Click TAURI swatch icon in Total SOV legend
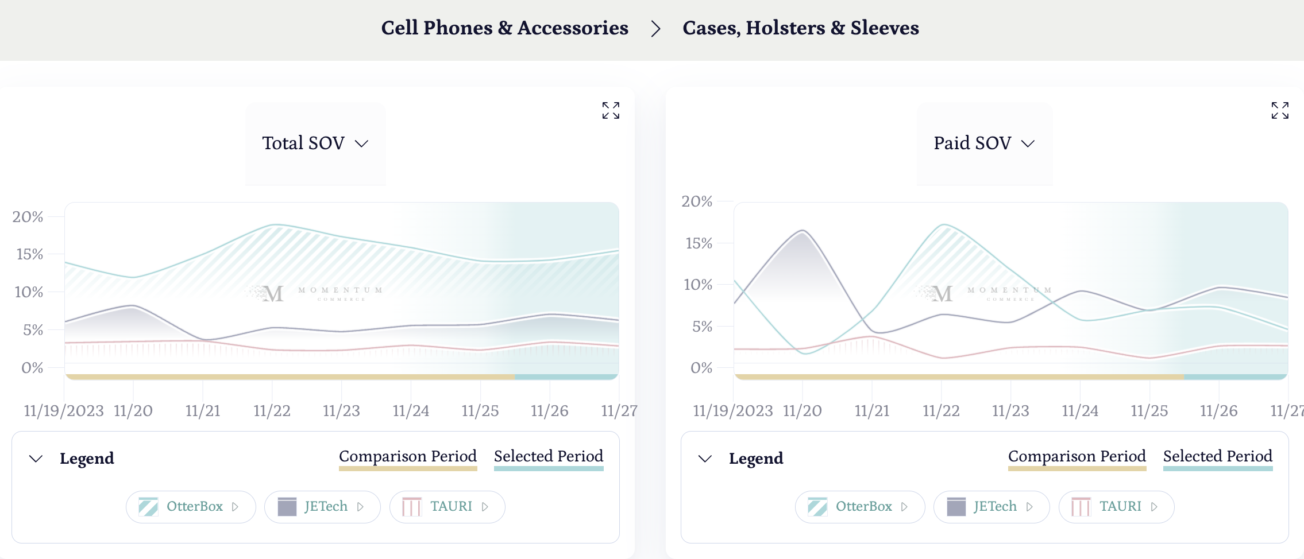This screenshot has width=1304, height=559. 412,507
